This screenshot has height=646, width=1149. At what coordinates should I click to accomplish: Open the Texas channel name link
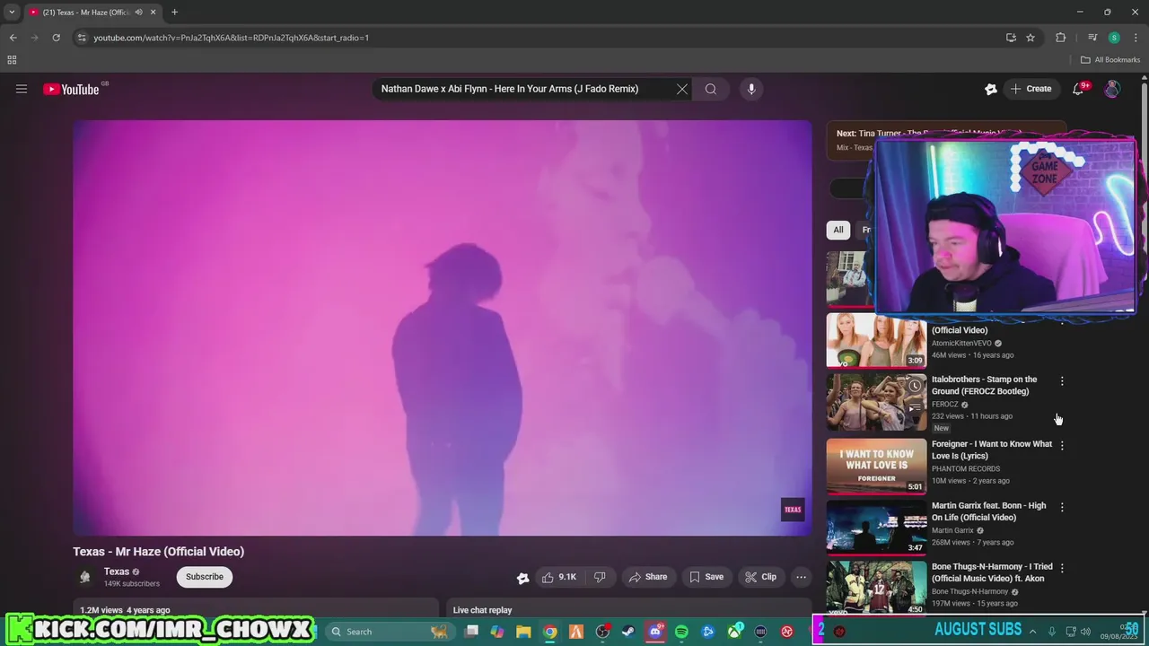tap(117, 572)
